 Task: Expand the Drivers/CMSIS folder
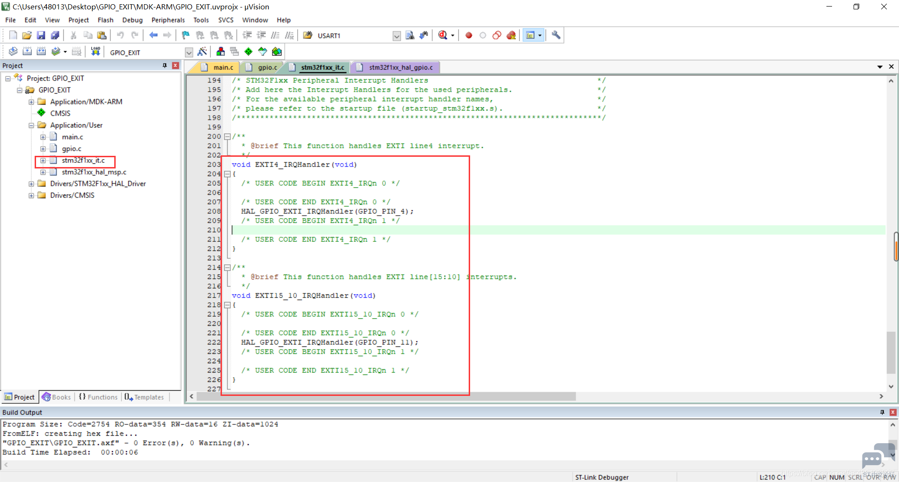click(31, 196)
